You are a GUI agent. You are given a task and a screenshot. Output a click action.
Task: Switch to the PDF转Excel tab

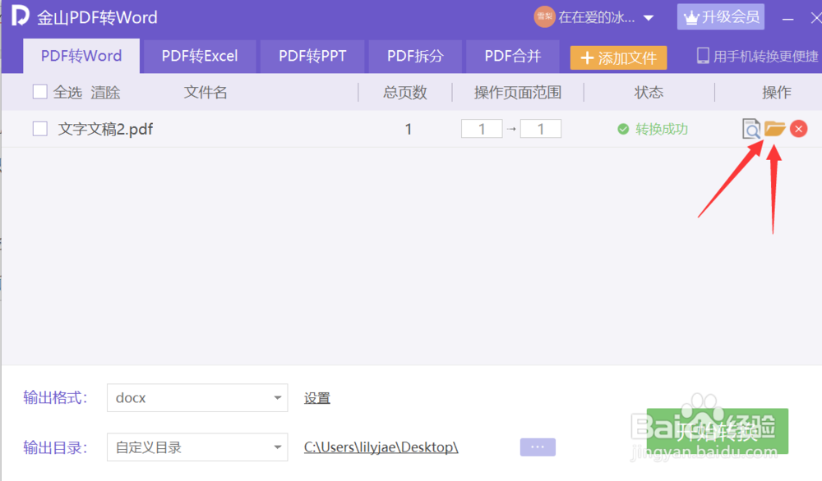(x=200, y=56)
